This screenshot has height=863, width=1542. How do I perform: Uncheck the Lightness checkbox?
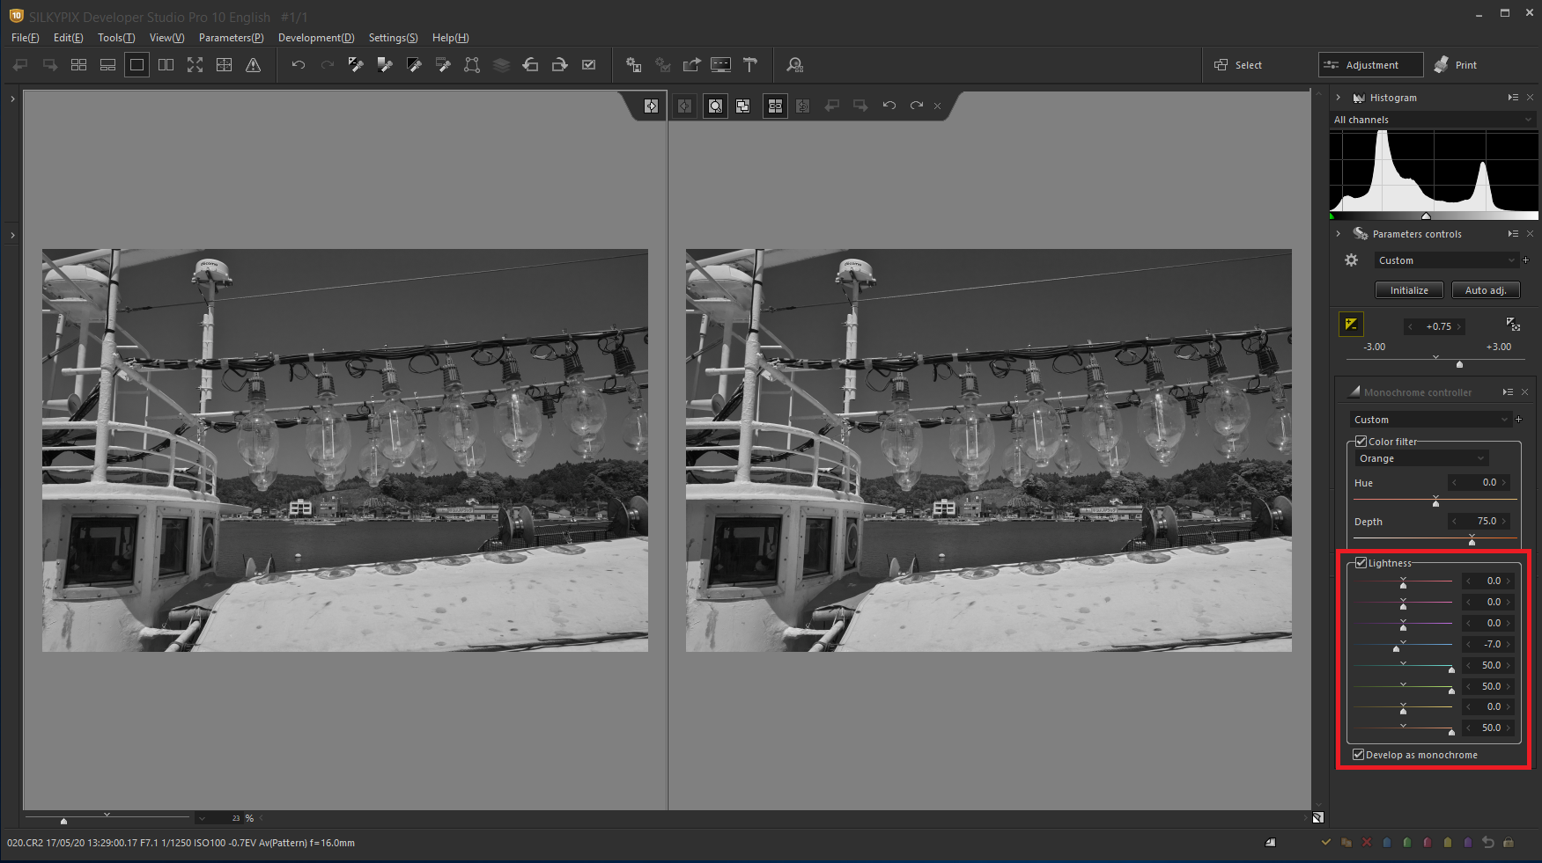click(x=1361, y=563)
